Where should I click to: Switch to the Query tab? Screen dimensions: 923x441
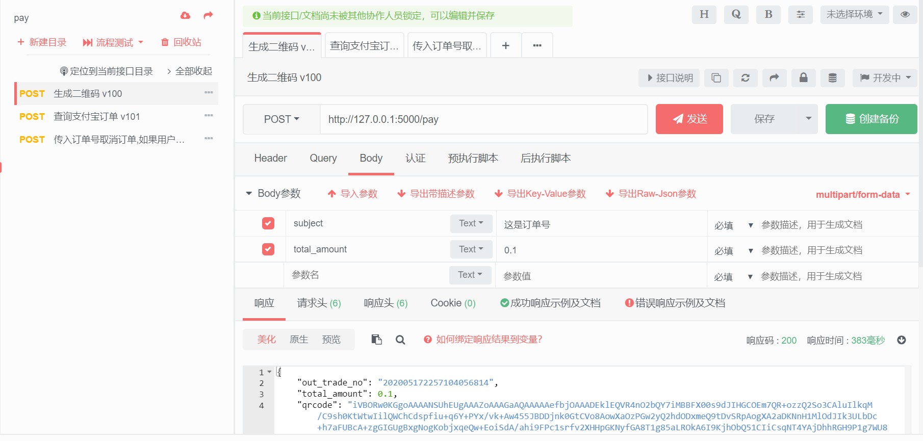(323, 159)
